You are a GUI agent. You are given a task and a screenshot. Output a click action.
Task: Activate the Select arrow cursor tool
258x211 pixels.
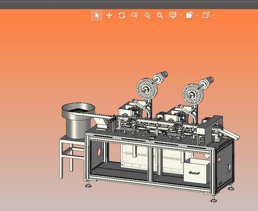click(97, 15)
